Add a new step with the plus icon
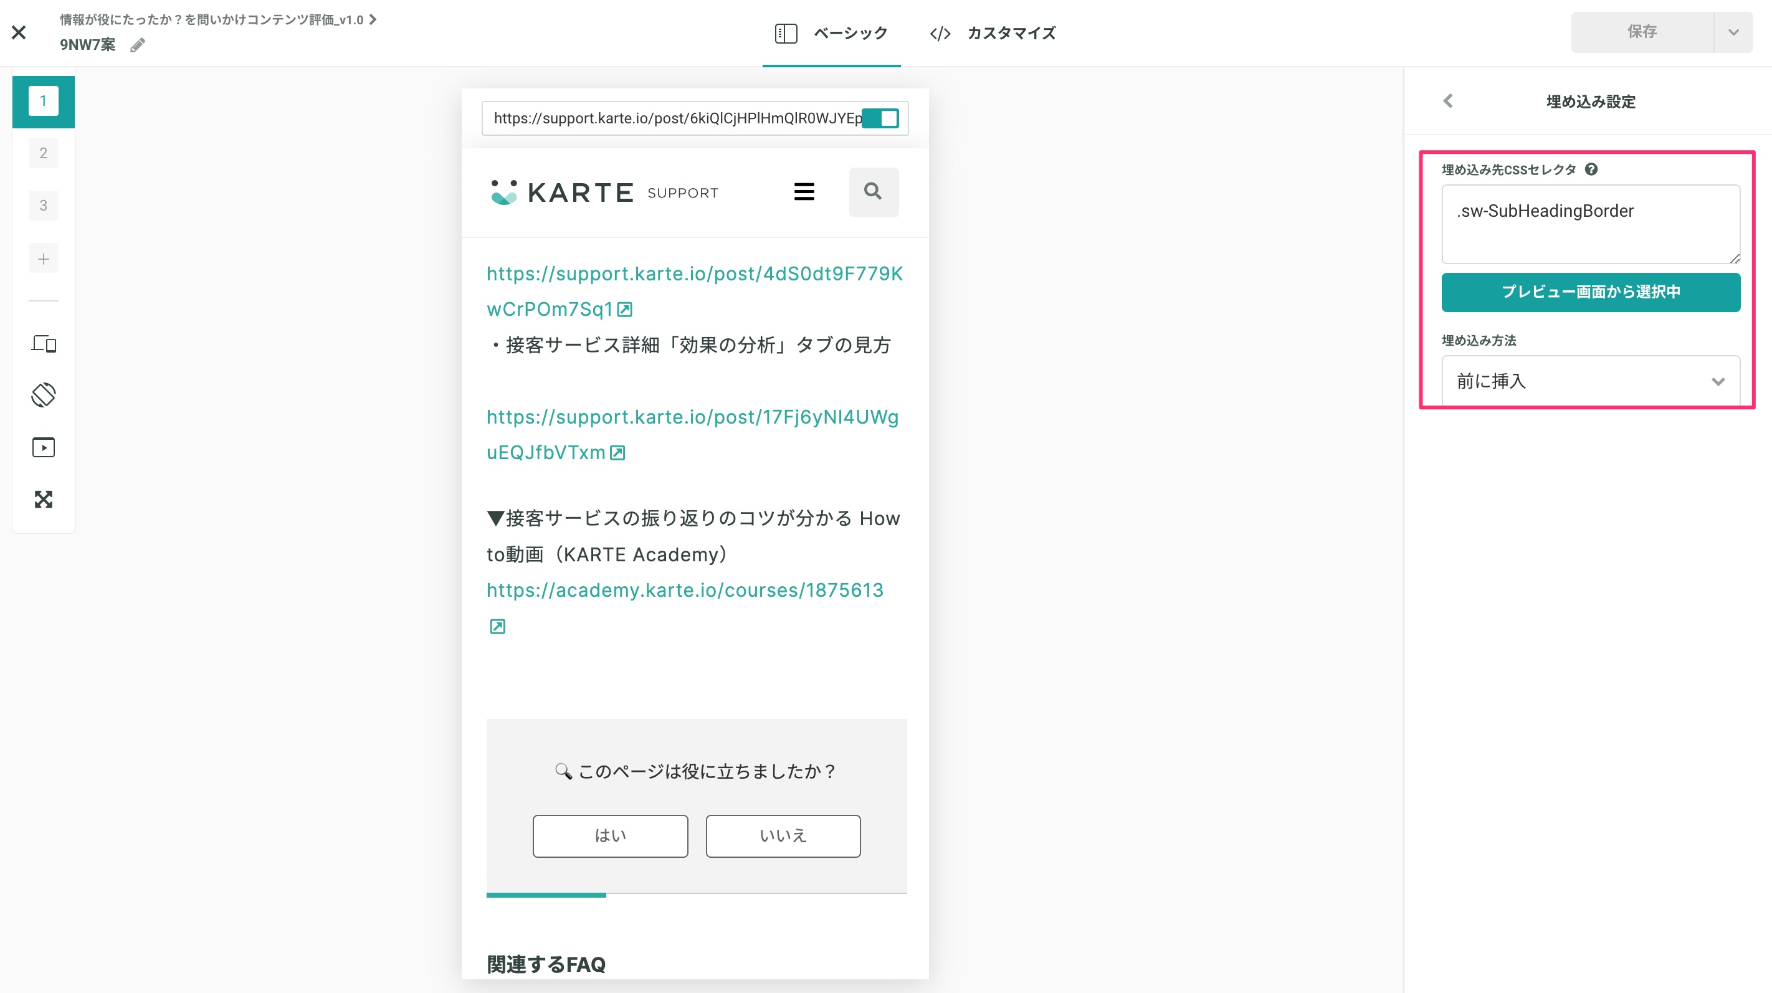Viewport: 1772px width, 993px height. [x=44, y=259]
